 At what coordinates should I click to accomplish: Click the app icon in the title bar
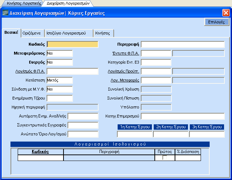pos(5,13)
